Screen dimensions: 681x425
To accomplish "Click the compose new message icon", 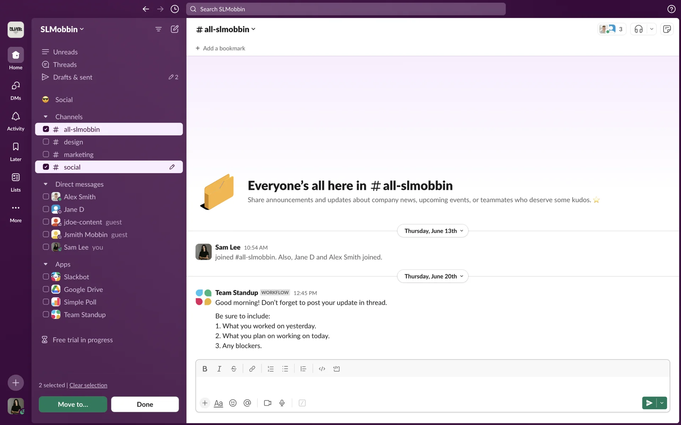I will pos(175,29).
